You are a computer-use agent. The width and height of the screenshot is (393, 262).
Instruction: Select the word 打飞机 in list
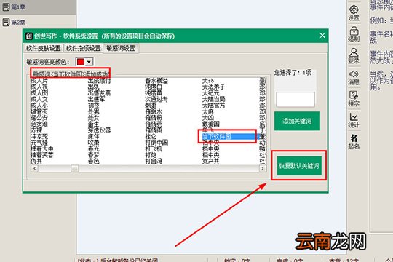pos(154,148)
